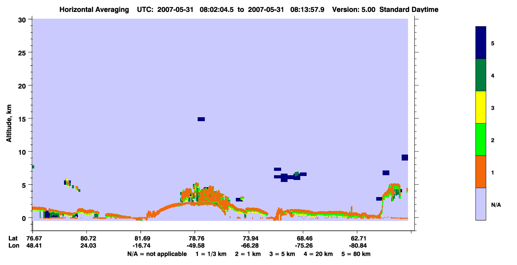Click the 'N/A = not applicable' legend text

click(x=157, y=254)
